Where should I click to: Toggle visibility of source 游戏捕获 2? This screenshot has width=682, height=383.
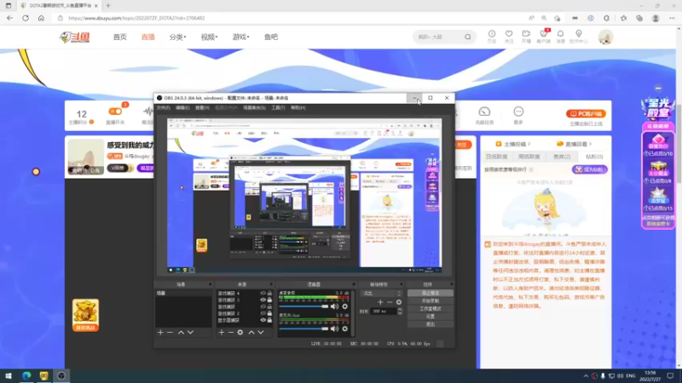click(263, 313)
